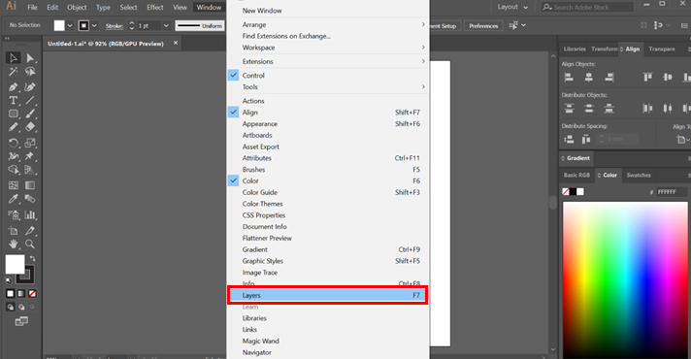Expand the Arrange submenu

tap(327, 24)
